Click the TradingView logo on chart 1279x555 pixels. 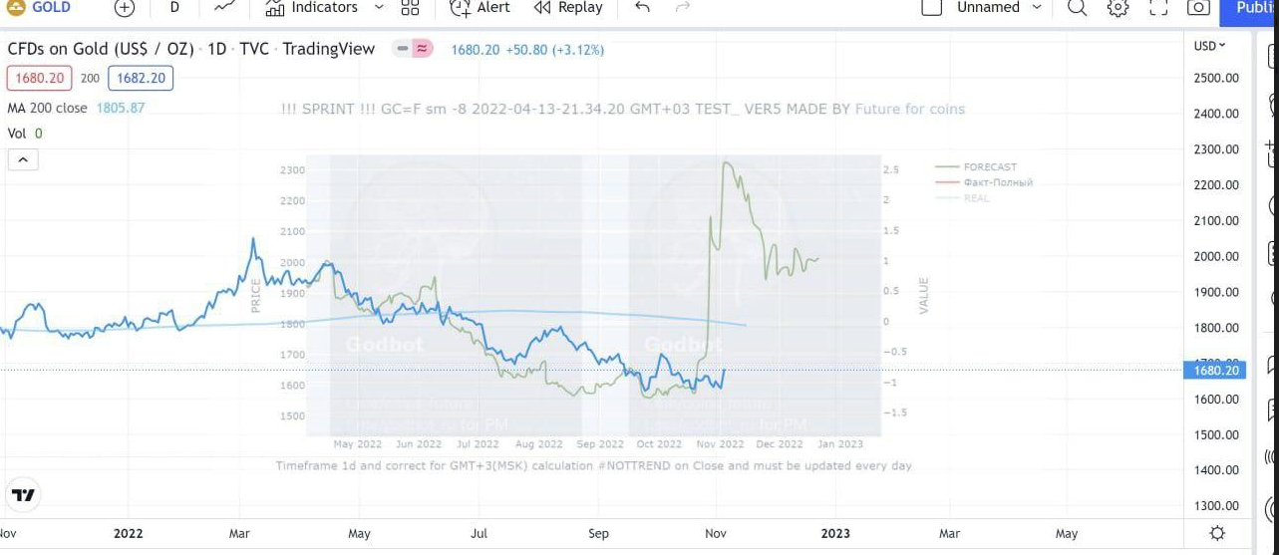pyautogui.click(x=23, y=494)
